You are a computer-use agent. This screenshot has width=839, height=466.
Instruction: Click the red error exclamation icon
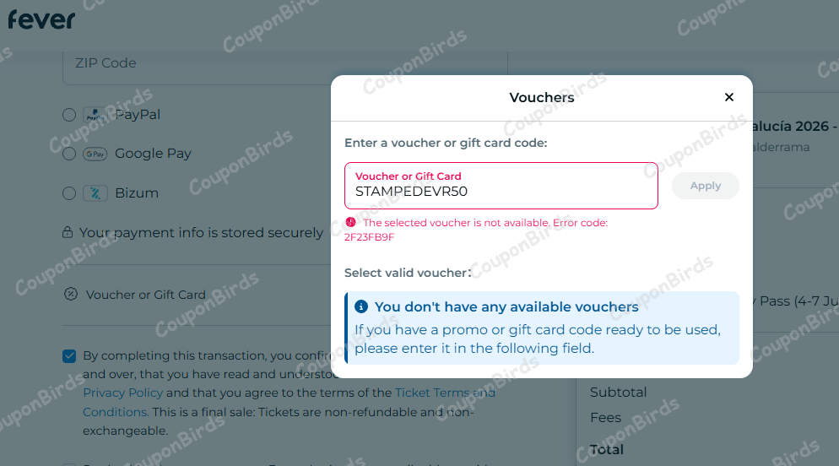350,223
